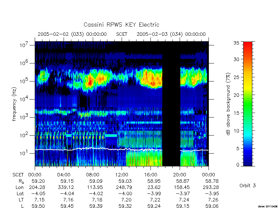
Task: Click the black data gap in the spectrogram
Action: pyautogui.click(x=171, y=104)
